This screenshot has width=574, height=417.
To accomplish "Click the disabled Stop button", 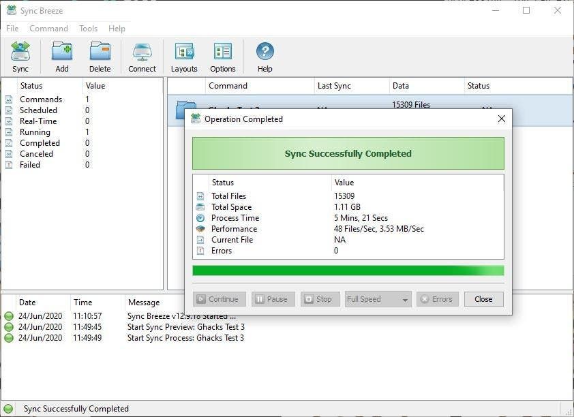I will 320,299.
